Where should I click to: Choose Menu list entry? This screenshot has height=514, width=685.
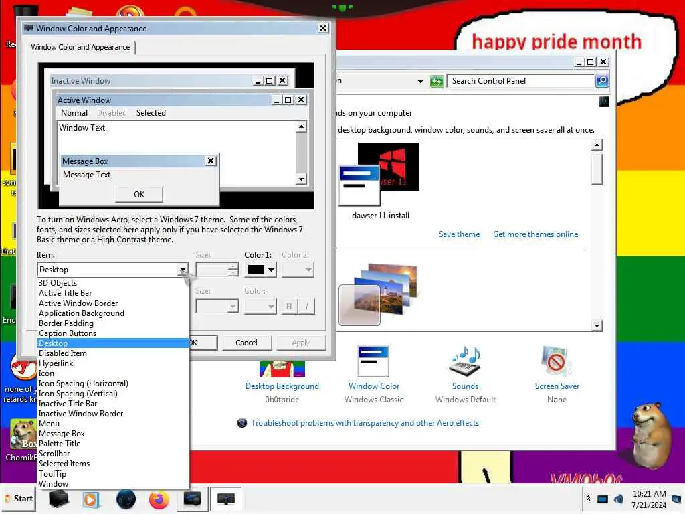tap(113, 424)
